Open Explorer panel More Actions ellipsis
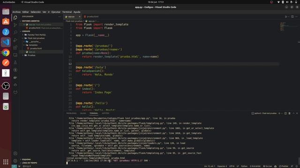 pyautogui.click(x=60, y=17)
